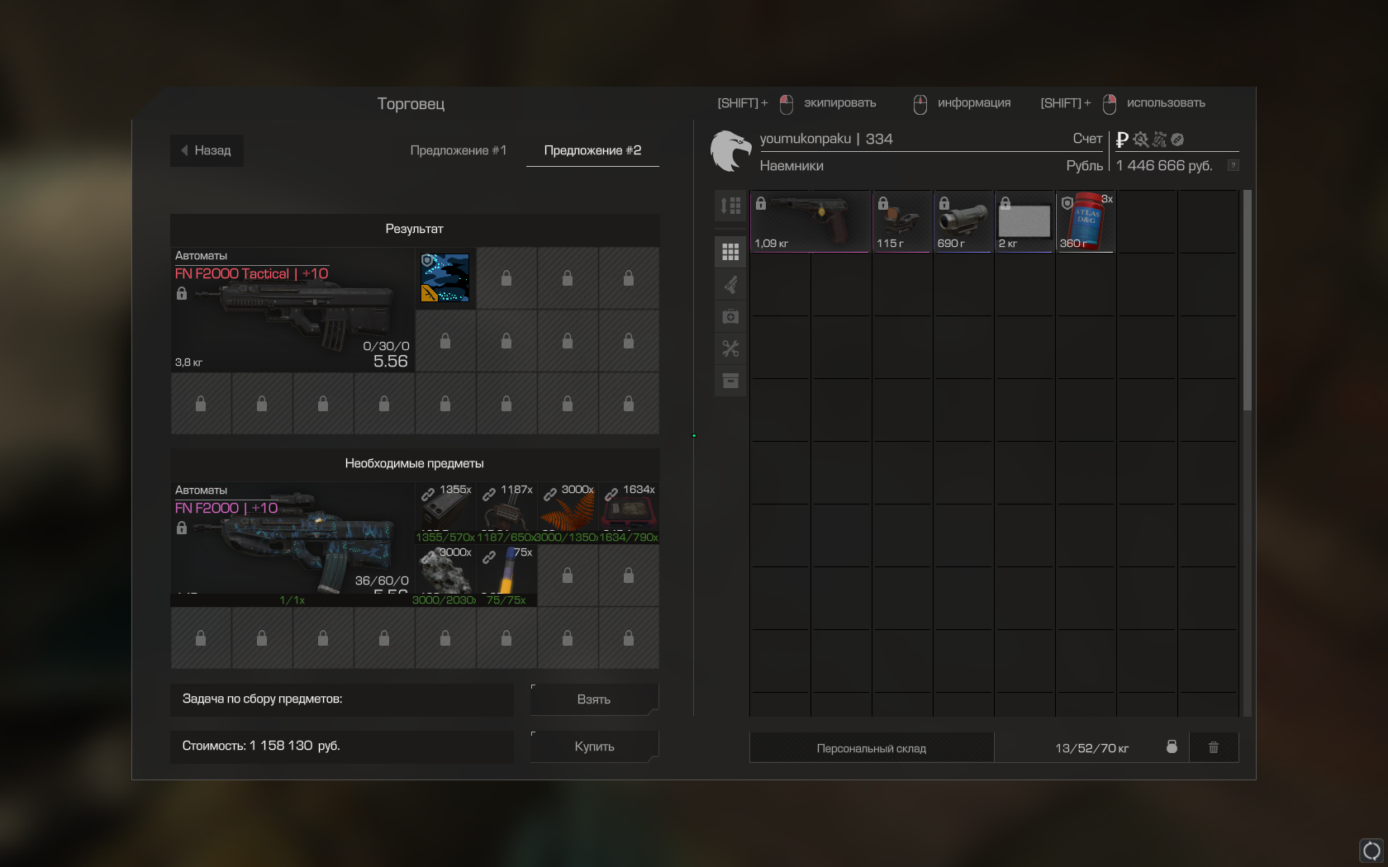Click the 13/52/70 кг weight readout
The width and height of the screenshot is (1388, 867).
1091,748
